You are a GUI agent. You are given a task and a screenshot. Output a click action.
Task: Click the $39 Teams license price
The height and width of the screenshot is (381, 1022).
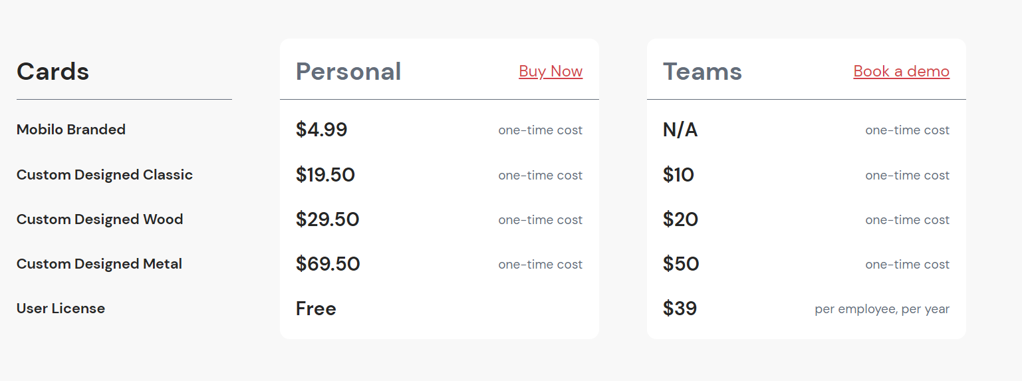click(x=680, y=309)
